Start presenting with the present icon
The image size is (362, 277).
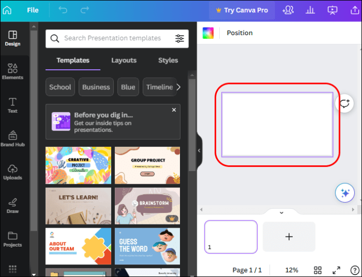point(333,10)
